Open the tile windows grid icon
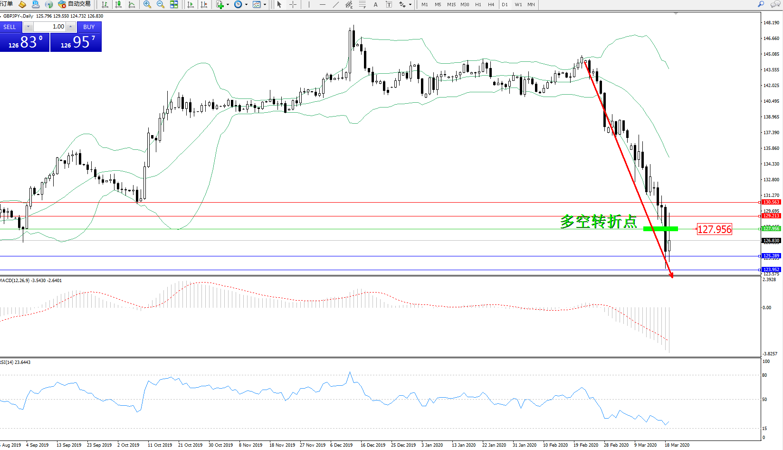The image size is (783, 450). click(x=174, y=4)
